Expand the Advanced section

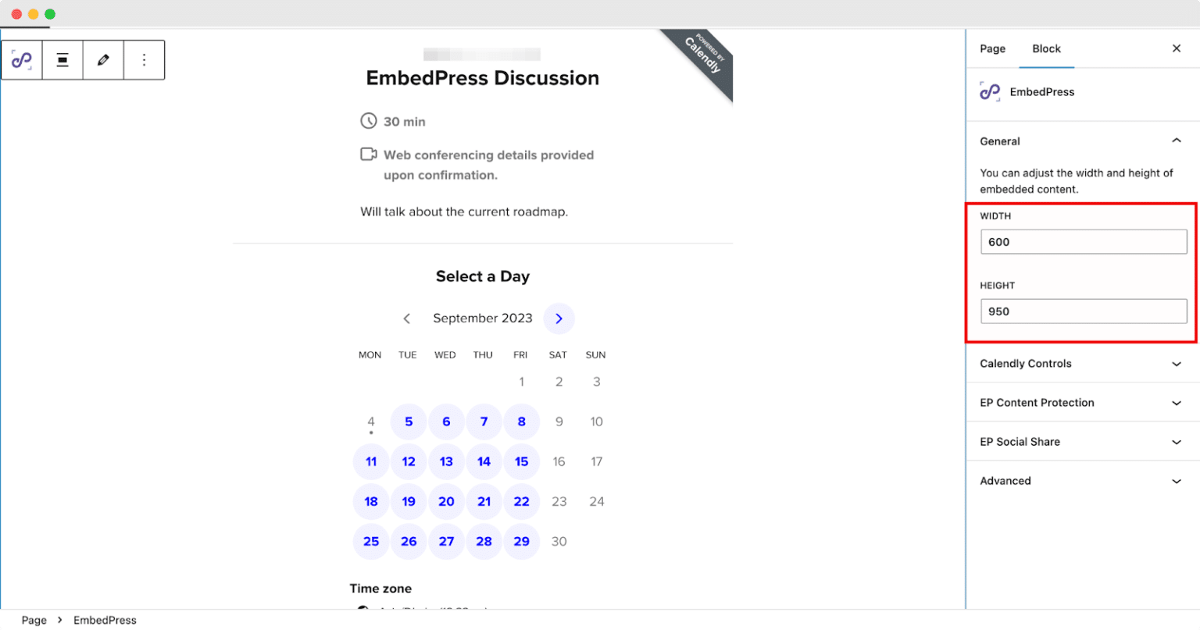click(x=1083, y=481)
